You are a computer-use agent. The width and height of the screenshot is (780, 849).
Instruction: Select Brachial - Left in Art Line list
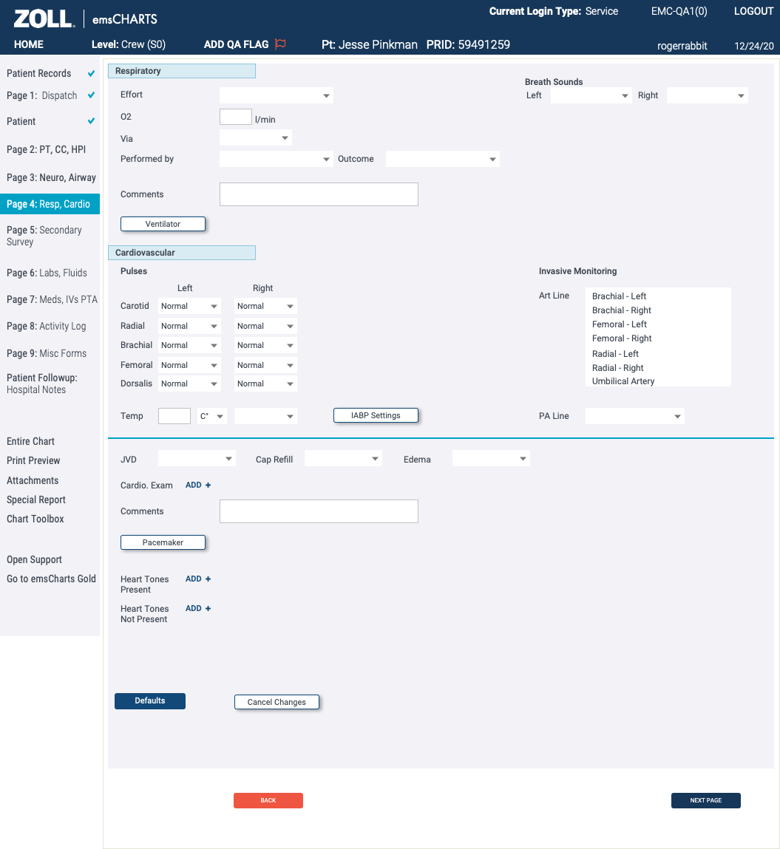coord(619,296)
